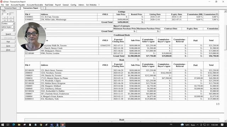227x127 pixels.
Task: Open the Windows Start menu
Action: coord(2,125)
